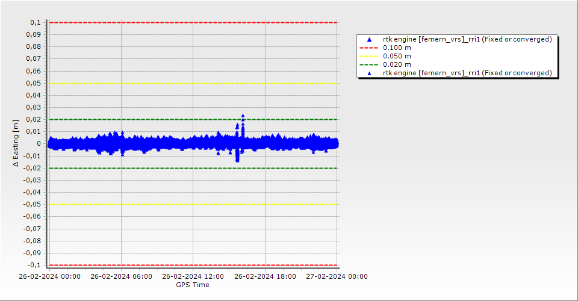Select the 0.100 m legend entry
The height and width of the screenshot is (301, 578).
(x=397, y=48)
